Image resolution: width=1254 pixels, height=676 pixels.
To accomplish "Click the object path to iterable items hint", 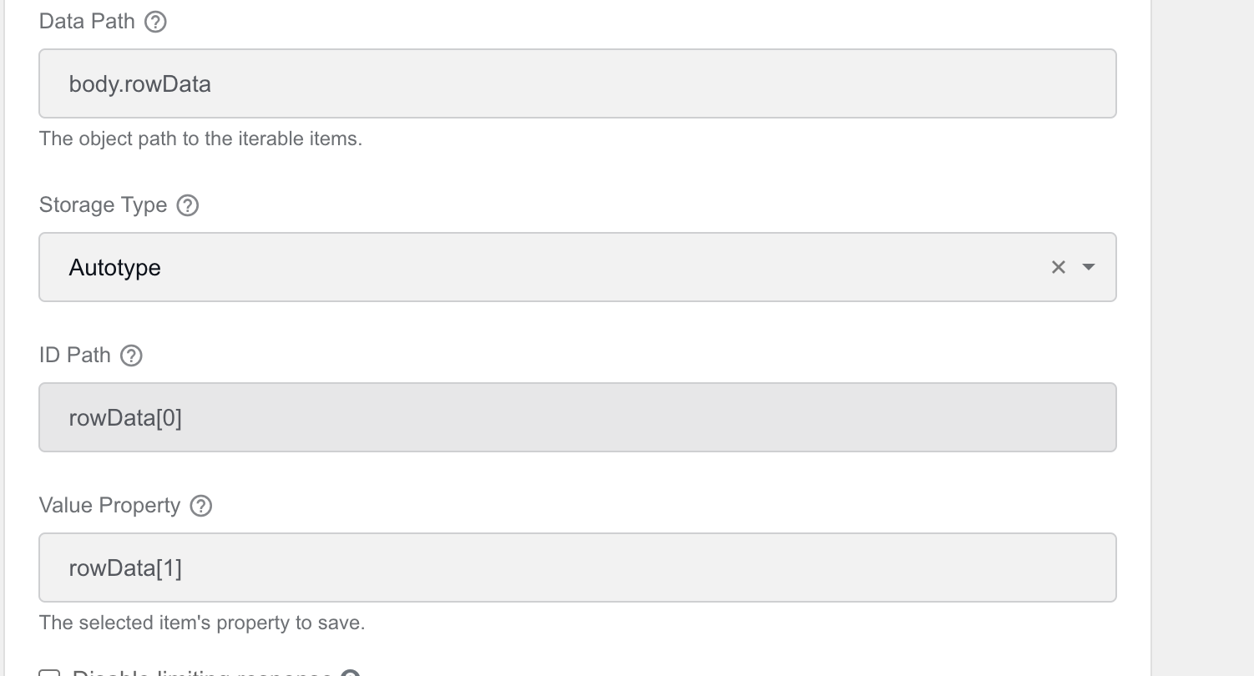I will coord(200,139).
